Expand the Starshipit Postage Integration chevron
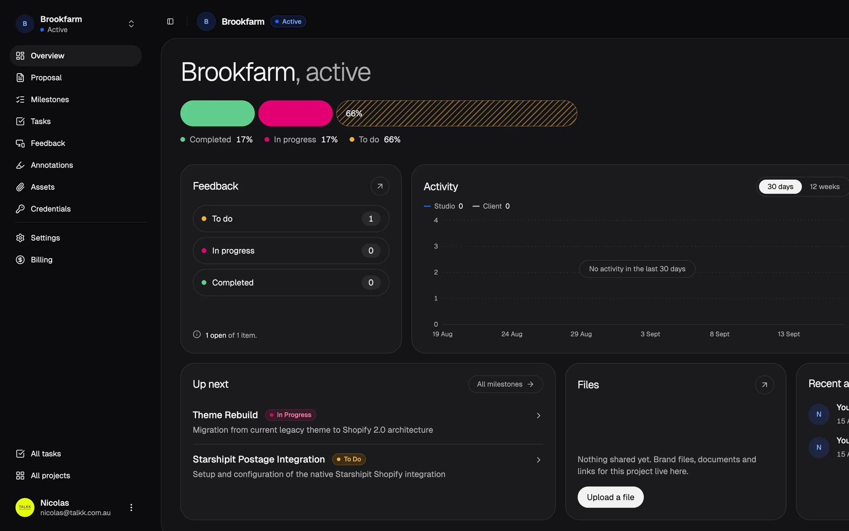 click(x=538, y=460)
